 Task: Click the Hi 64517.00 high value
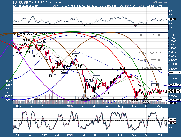click(78, 6)
